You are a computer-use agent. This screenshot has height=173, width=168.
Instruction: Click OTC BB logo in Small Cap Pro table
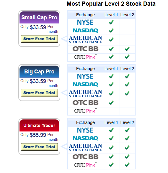(x=85, y=49)
